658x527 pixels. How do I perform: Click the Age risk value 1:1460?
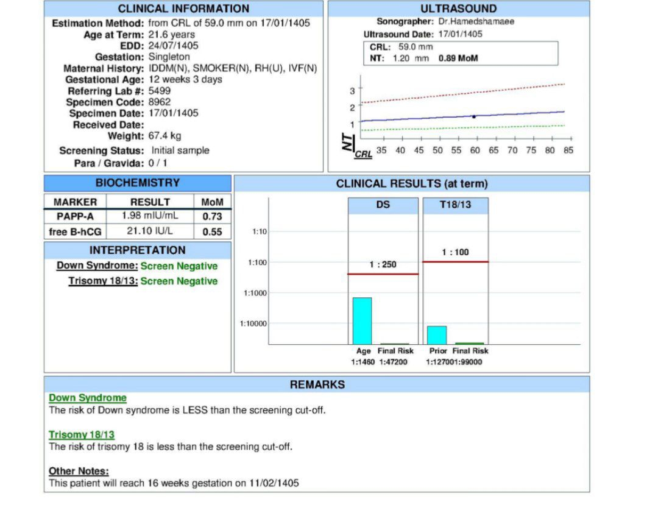363,362
